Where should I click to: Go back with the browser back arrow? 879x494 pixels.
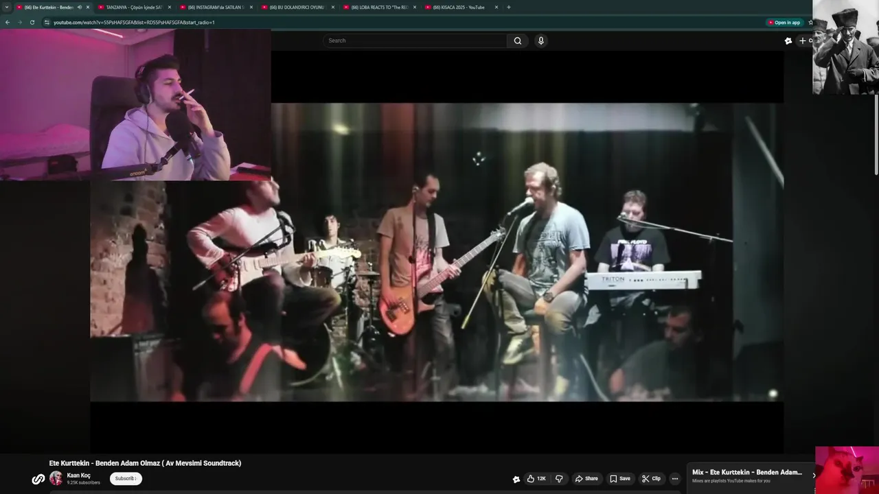(8, 23)
